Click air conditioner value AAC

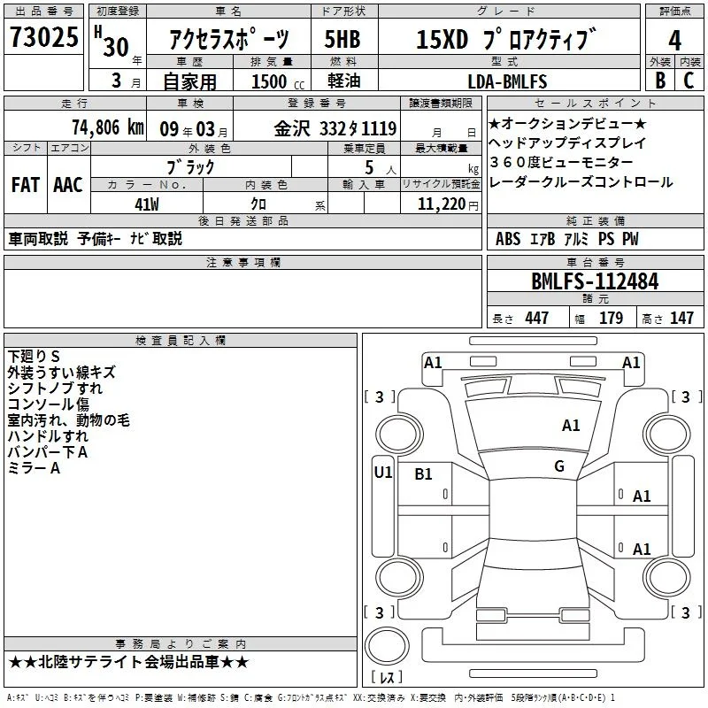(68, 185)
